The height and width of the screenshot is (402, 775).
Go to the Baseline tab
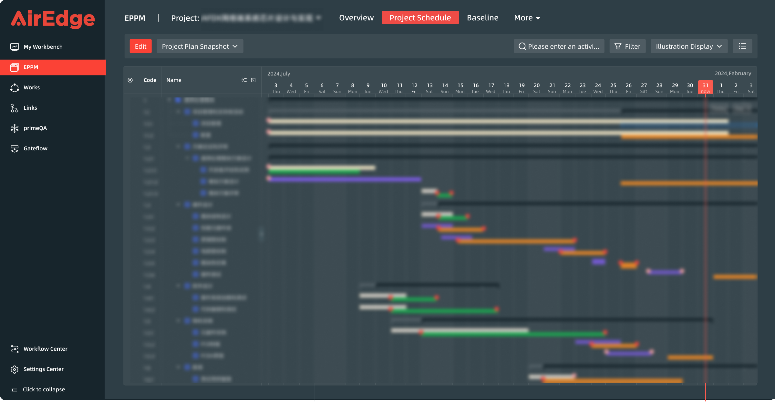(x=482, y=18)
